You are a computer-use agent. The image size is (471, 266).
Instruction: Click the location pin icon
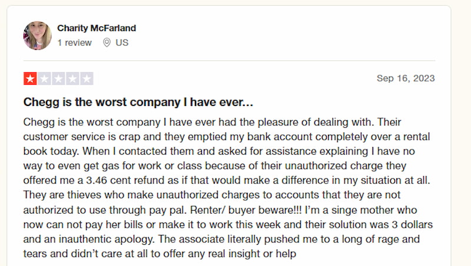coord(107,42)
